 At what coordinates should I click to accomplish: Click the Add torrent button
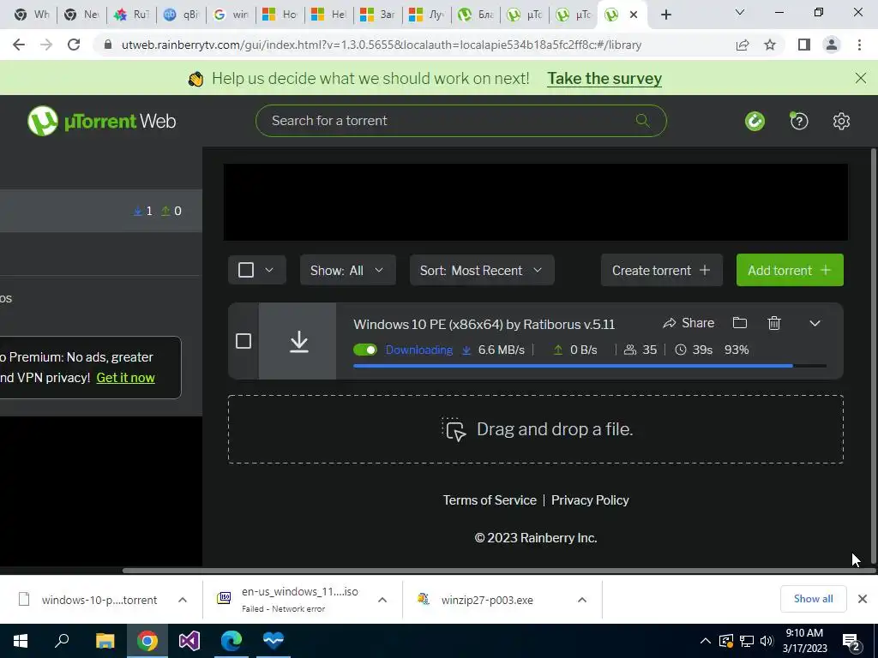point(790,270)
